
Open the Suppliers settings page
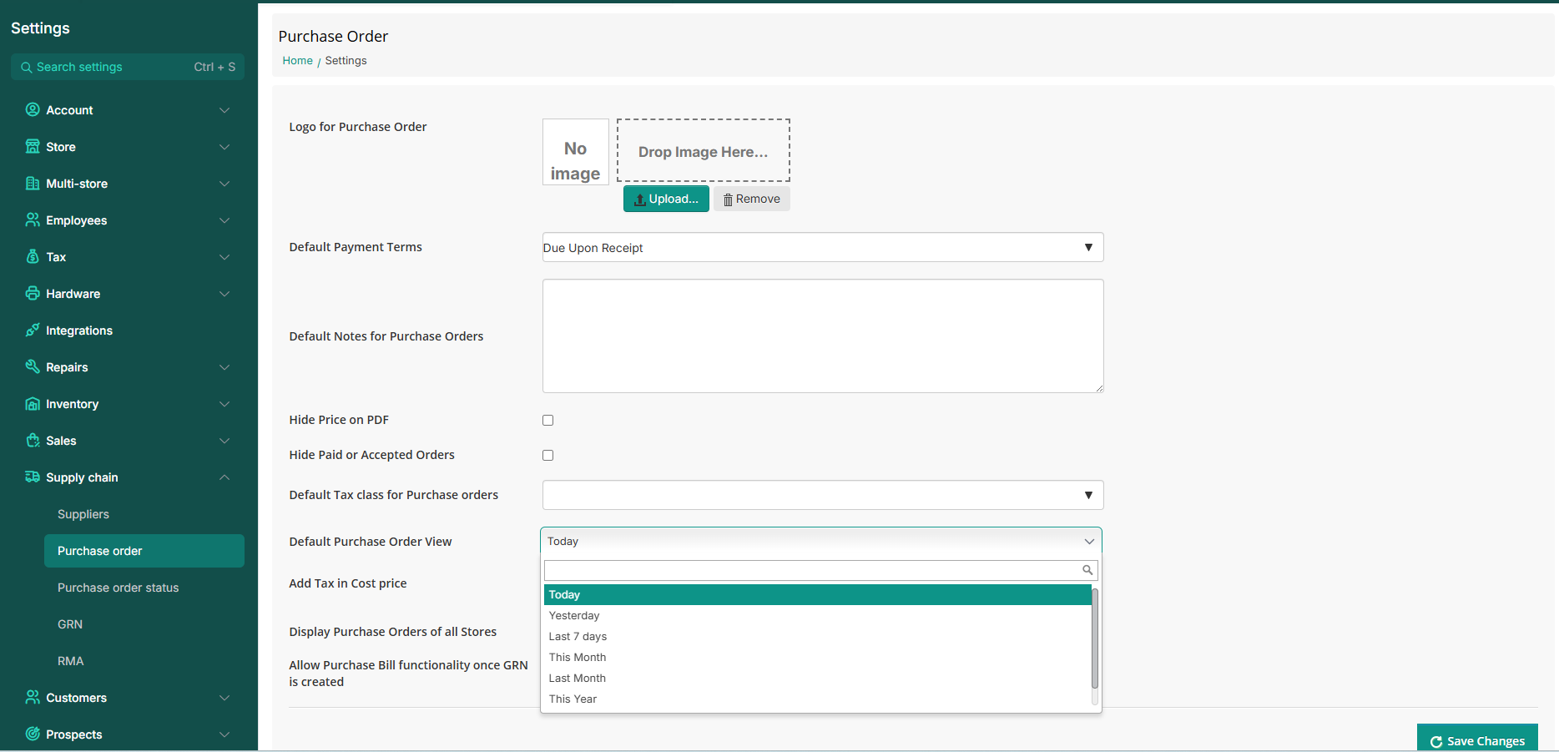click(83, 514)
